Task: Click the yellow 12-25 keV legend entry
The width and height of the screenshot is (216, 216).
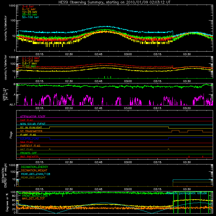Action: (x=30, y=12)
